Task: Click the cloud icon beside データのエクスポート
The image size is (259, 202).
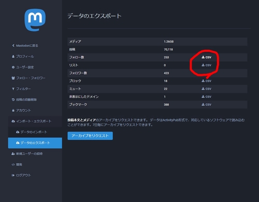Action: click(18, 143)
